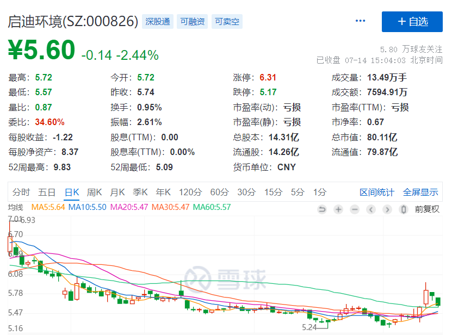Open the 全屏显示 fullscreen link
The height and width of the screenshot is (335, 452).
[x=420, y=193]
